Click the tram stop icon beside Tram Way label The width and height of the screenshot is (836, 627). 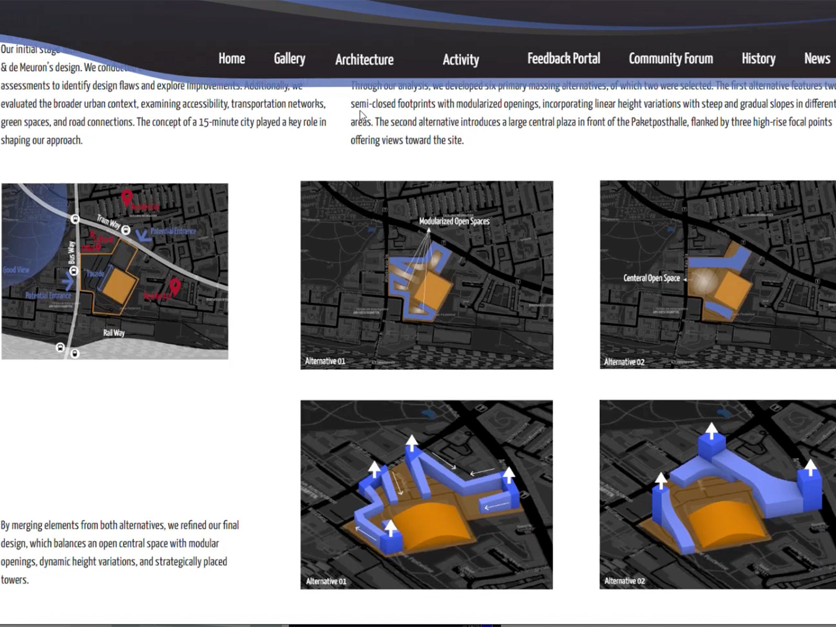tap(126, 229)
